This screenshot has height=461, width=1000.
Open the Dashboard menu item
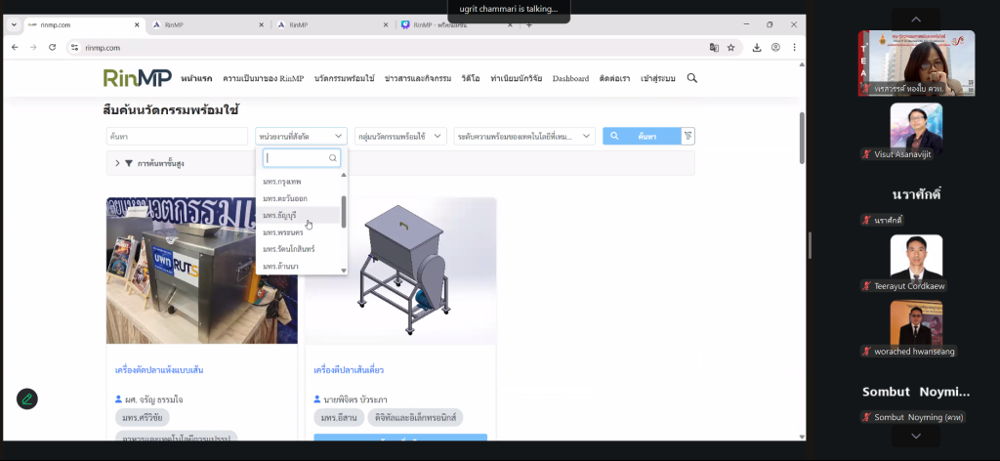(x=570, y=79)
